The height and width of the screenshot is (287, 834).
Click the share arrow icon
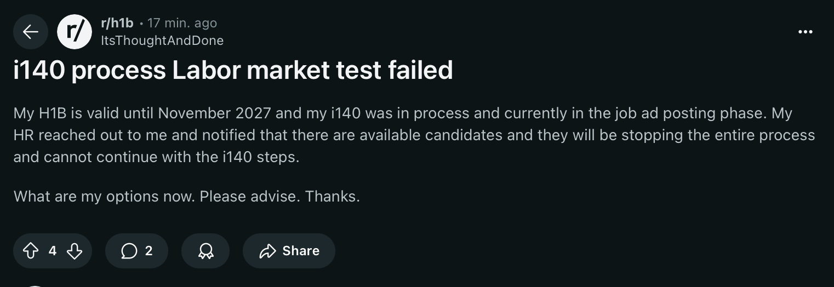(267, 251)
